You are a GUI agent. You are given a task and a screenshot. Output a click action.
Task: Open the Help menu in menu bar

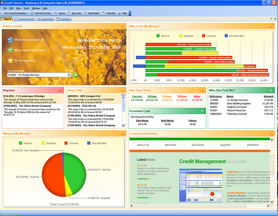point(45,8)
